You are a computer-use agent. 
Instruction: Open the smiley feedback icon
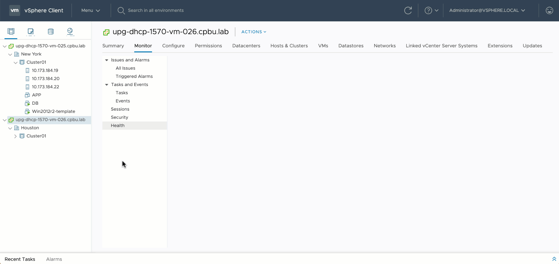pos(549,11)
